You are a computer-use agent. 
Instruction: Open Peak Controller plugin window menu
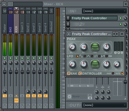click(x=69, y=34)
